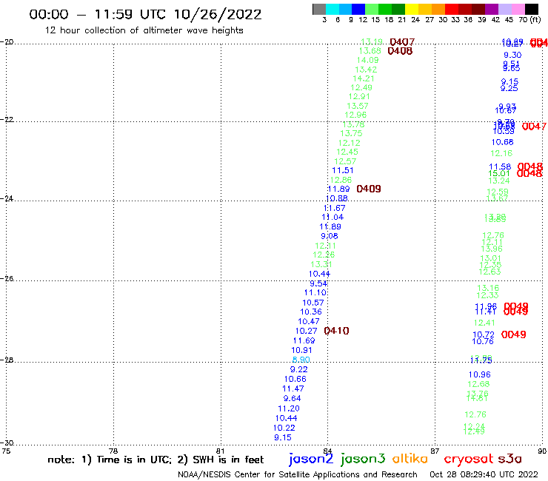The height and width of the screenshot is (481, 548).
Task: Click the 'note: 1) Time is in UTC' text
Action: 110,460
